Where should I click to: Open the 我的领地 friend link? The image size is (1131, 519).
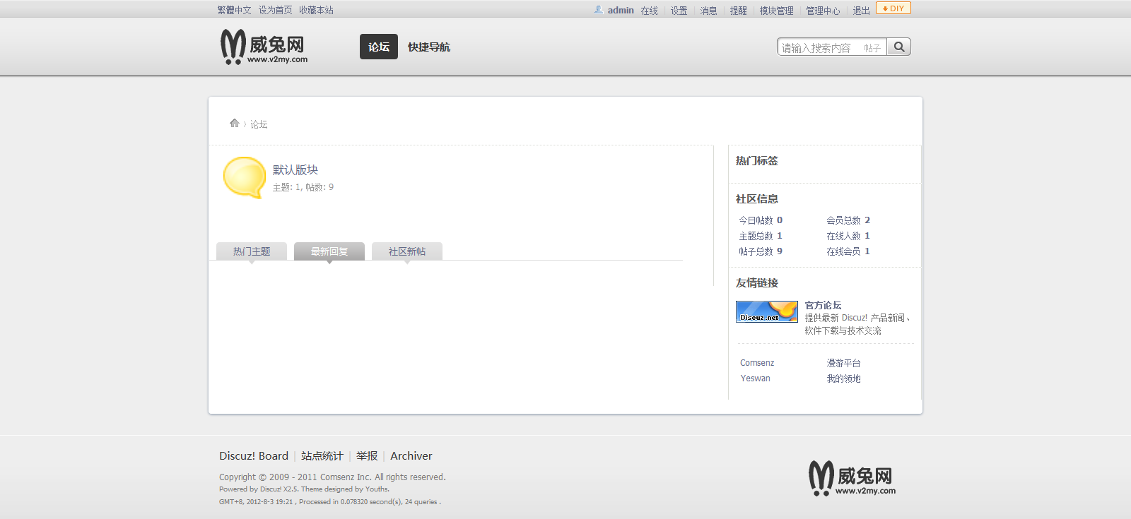tap(844, 378)
